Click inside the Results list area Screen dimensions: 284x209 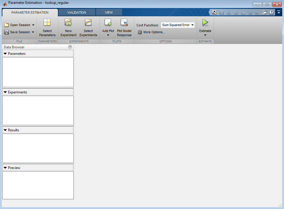click(x=38, y=148)
